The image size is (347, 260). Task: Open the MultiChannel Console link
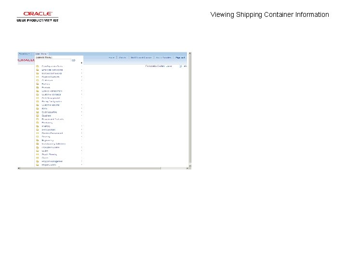click(x=141, y=58)
